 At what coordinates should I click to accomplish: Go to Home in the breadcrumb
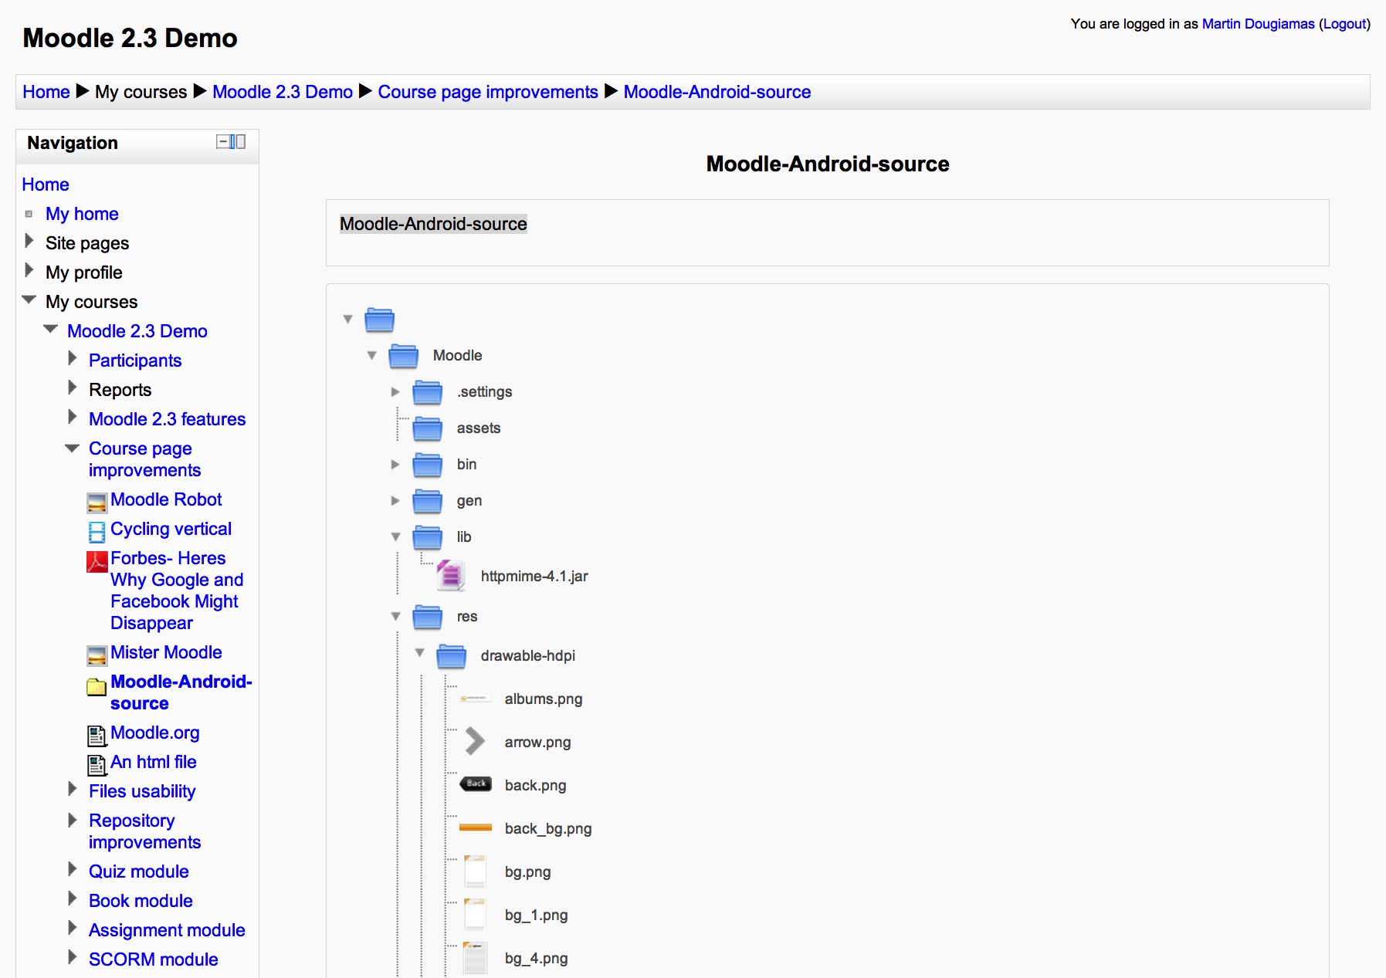coord(46,92)
